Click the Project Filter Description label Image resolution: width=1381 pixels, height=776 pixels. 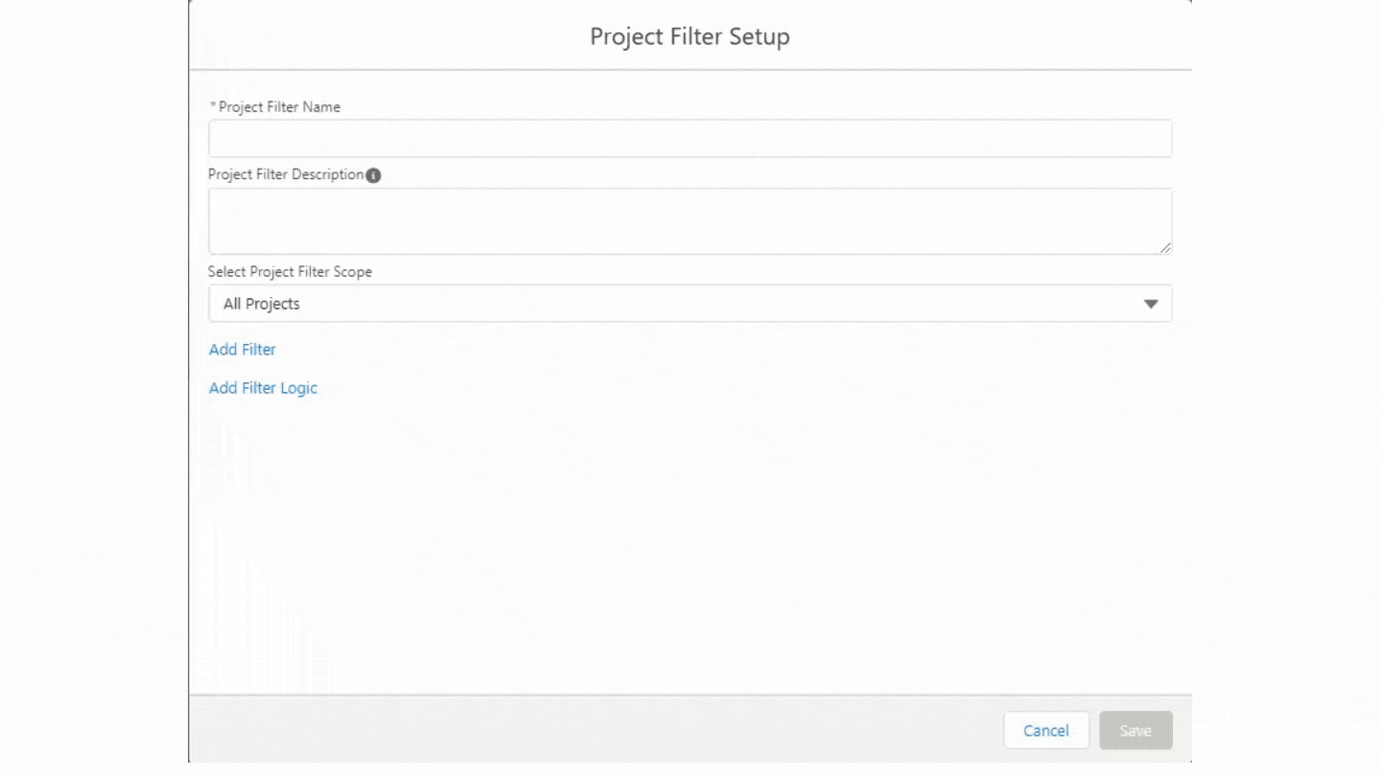[x=286, y=175]
